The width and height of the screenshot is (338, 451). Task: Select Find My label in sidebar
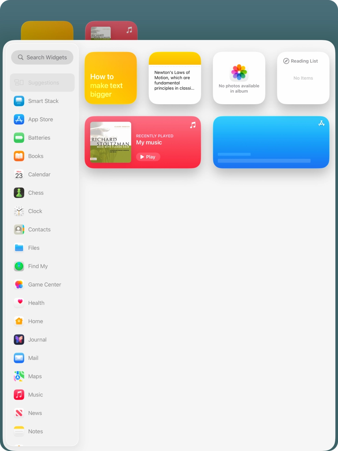(38, 266)
